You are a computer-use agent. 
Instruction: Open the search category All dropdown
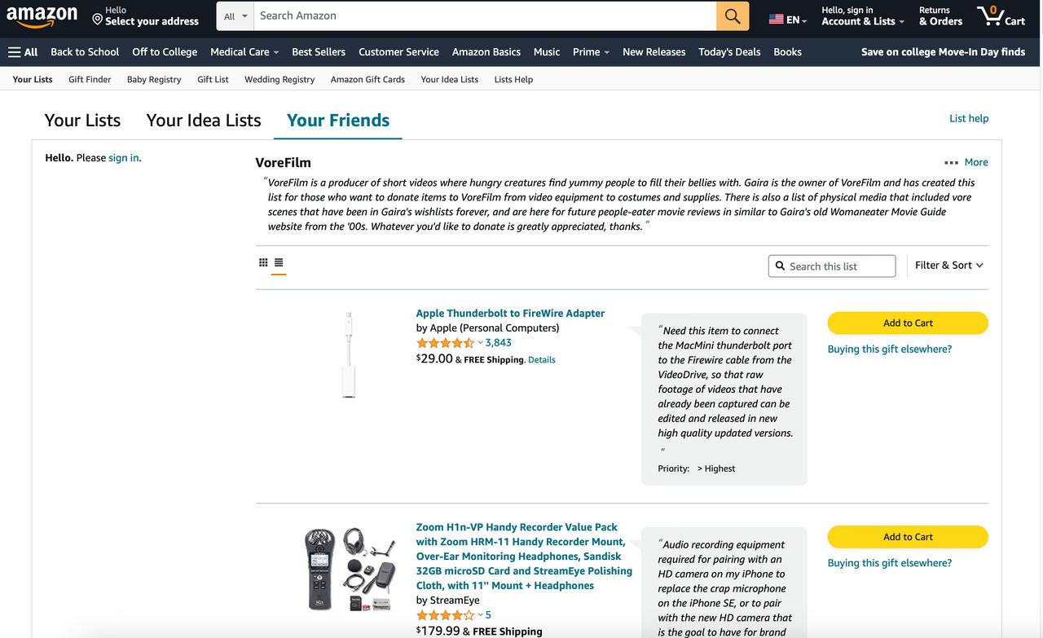pyautogui.click(x=235, y=15)
